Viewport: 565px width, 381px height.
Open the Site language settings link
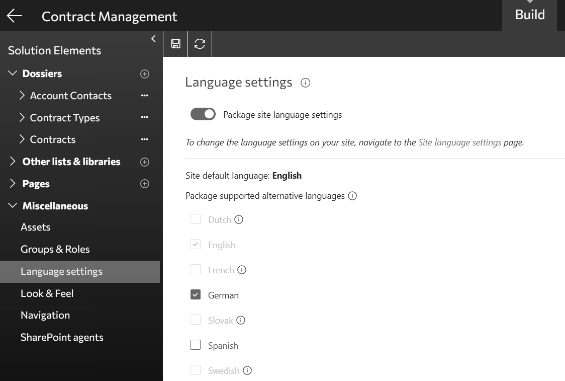pyautogui.click(x=459, y=142)
